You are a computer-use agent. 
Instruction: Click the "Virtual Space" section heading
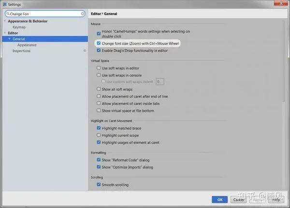click(100, 61)
